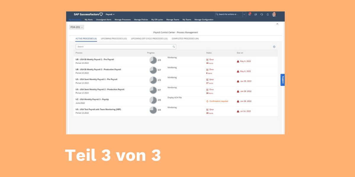This screenshot has height=177, width=355.
Task: Open the notifications bell icon
Action: pyautogui.click(x=268, y=14)
